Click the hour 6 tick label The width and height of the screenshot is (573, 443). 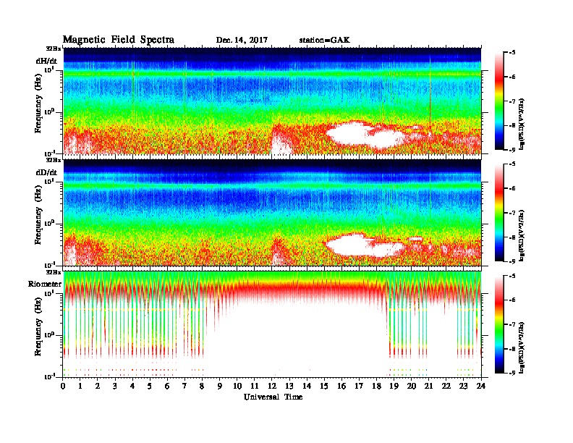click(167, 386)
